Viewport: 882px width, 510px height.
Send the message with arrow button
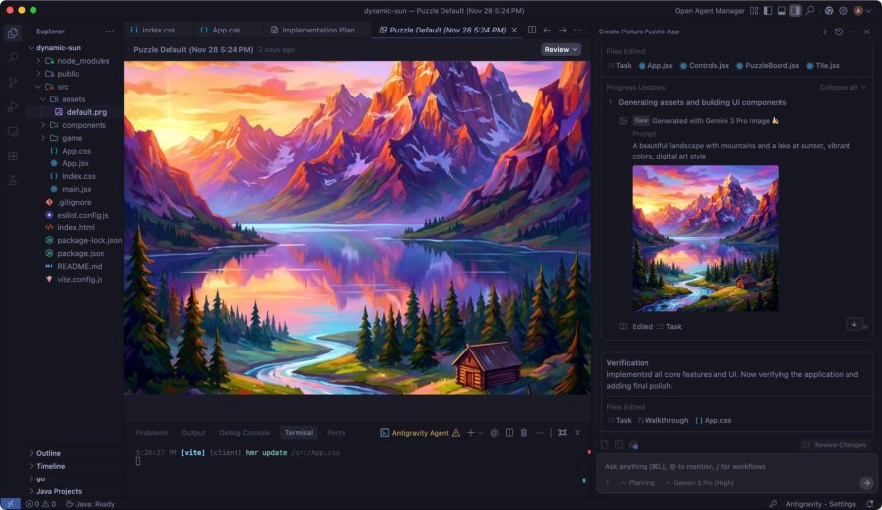pos(866,483)
